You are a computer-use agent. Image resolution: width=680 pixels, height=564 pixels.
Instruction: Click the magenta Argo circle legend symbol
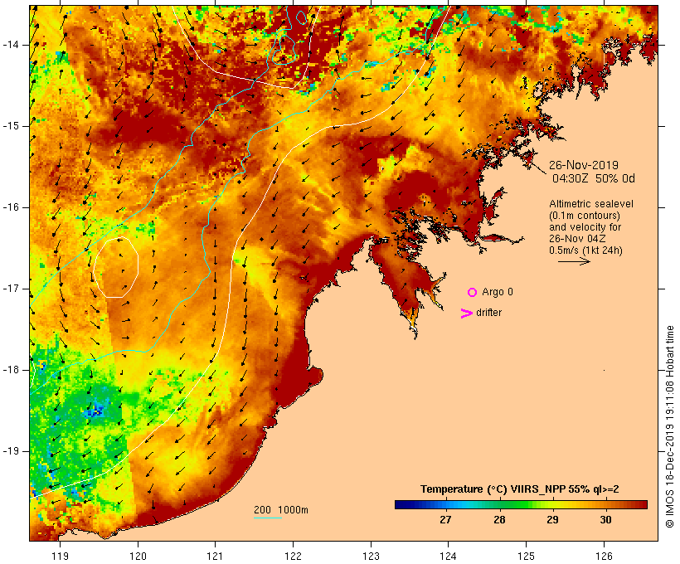[x=473, y=292]
